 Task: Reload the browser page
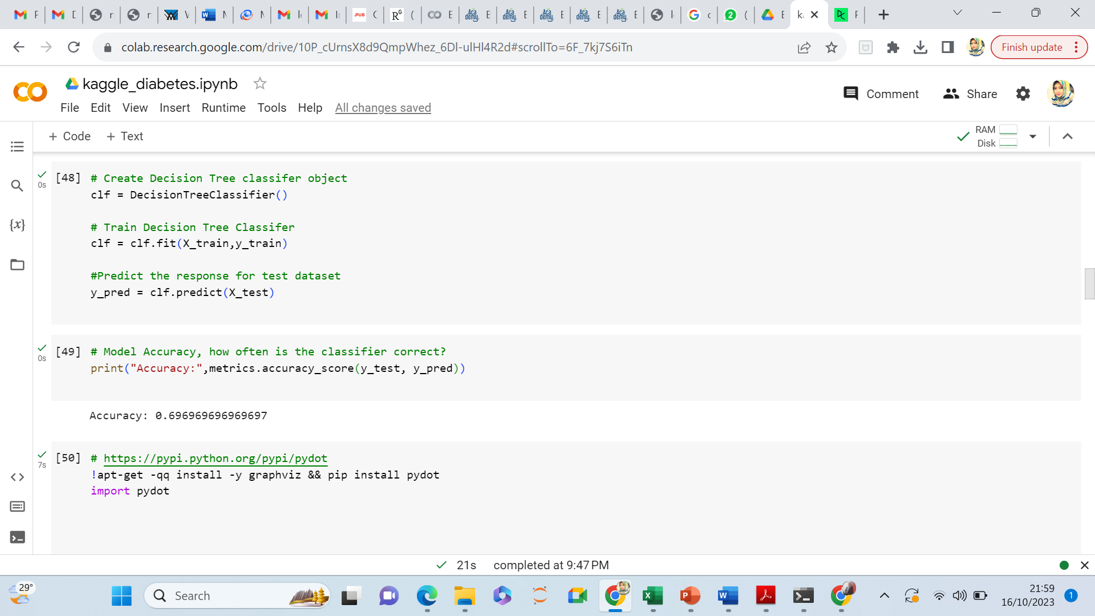click(x=74, y=47)
